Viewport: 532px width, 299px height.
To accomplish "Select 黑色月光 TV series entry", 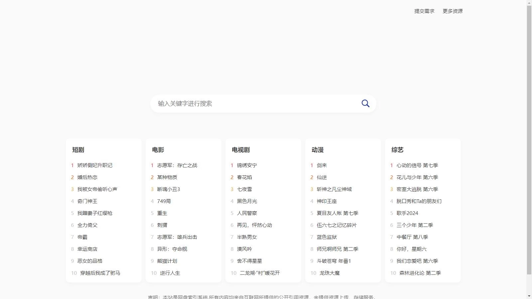I will (247, 201).
